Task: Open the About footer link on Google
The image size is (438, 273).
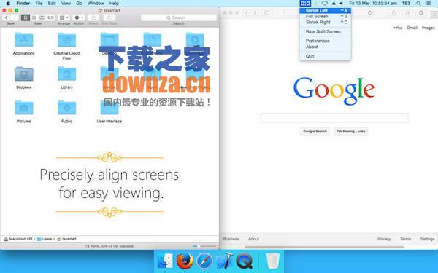Action: point(253,239)
